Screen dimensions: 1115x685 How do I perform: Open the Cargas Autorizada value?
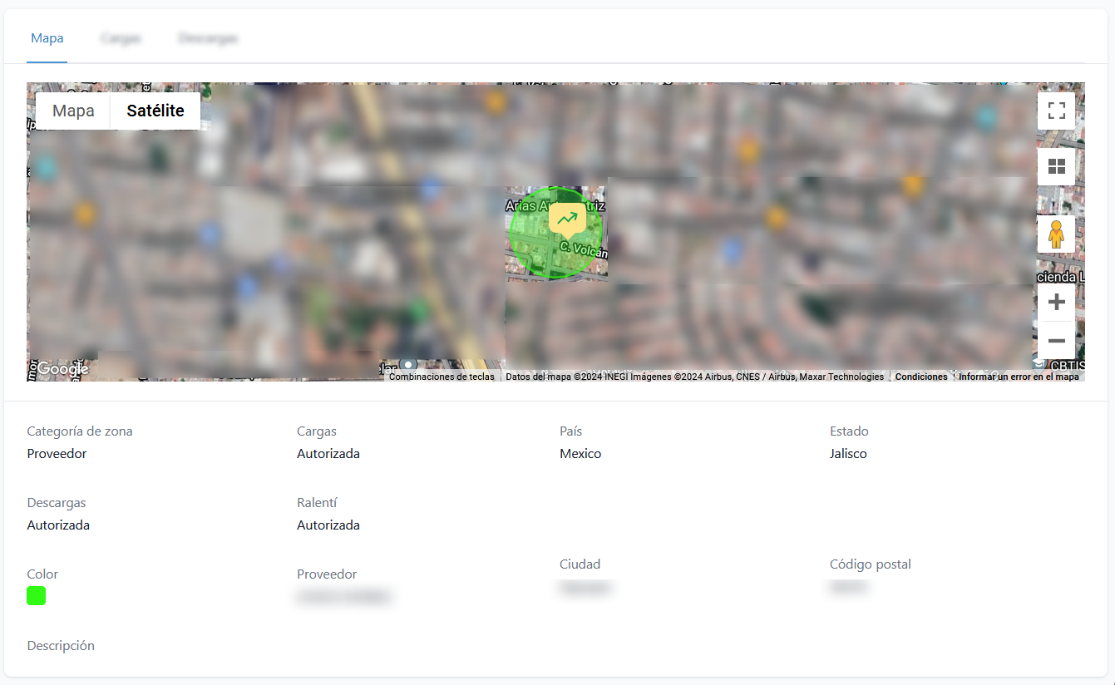(328, 453)
